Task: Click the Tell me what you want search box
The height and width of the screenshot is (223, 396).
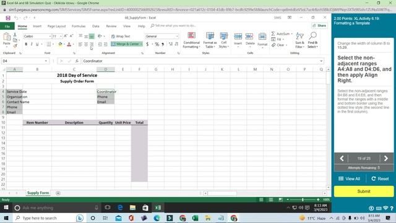Action: coord(173,26)
